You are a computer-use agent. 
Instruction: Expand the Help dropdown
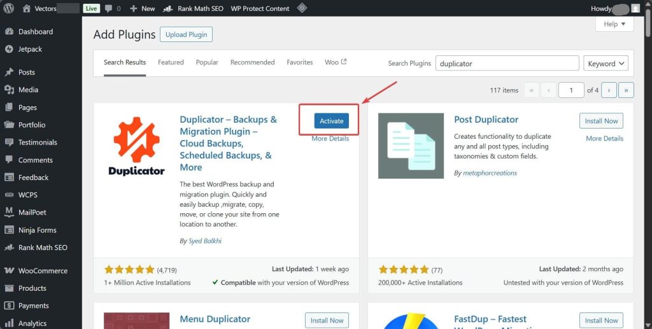(x=614, y=24)
